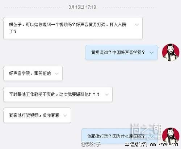Expand the arrow on the 他跟谁打架 reply

pos(152,136)
